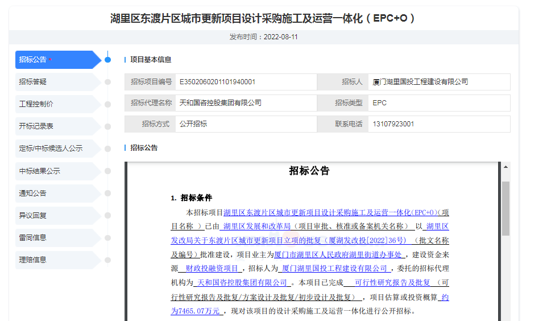Click the timeline dot beside 理赔信息
Image resolution: width=547 pixels, height=321 pixels.
108,260
